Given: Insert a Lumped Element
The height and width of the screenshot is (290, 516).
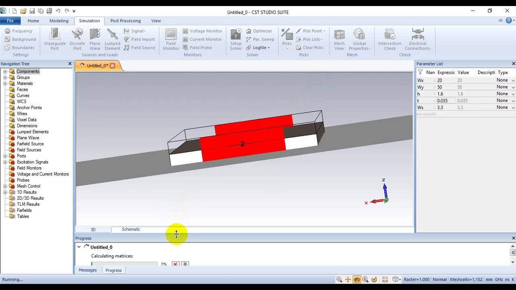Looking at the screenshot, I should tap(112, 39).
